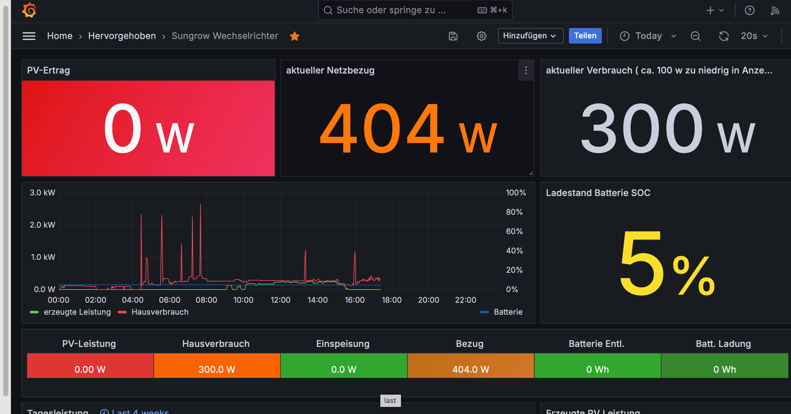The height and width of the screenshot is (414, 791).
Task: Click the Grafana logo icon
Action: click(x=29, y=10)
